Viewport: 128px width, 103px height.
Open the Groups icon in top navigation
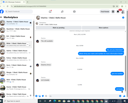point(74,11)
